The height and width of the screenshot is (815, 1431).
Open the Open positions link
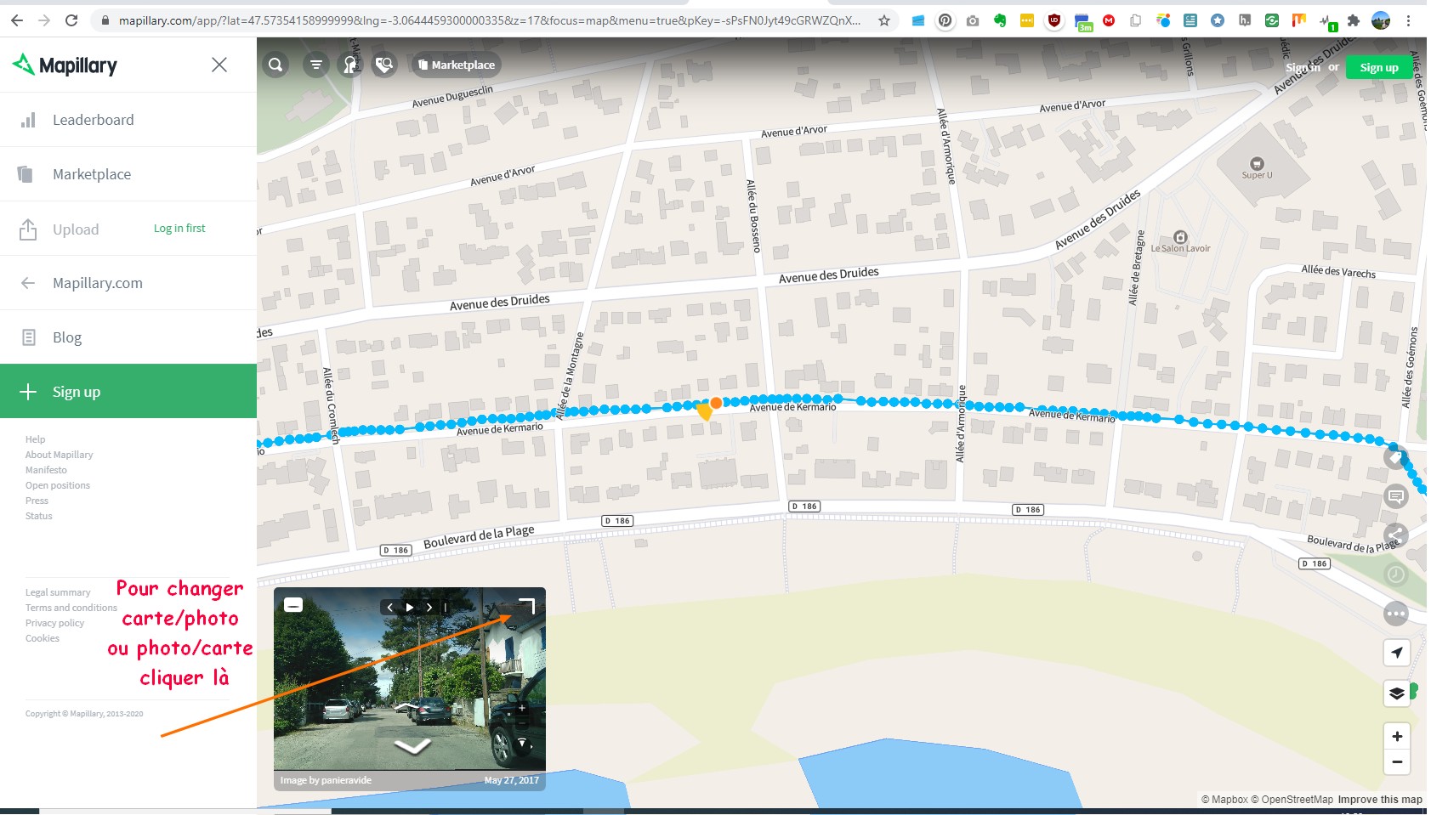tap(58, 485)
